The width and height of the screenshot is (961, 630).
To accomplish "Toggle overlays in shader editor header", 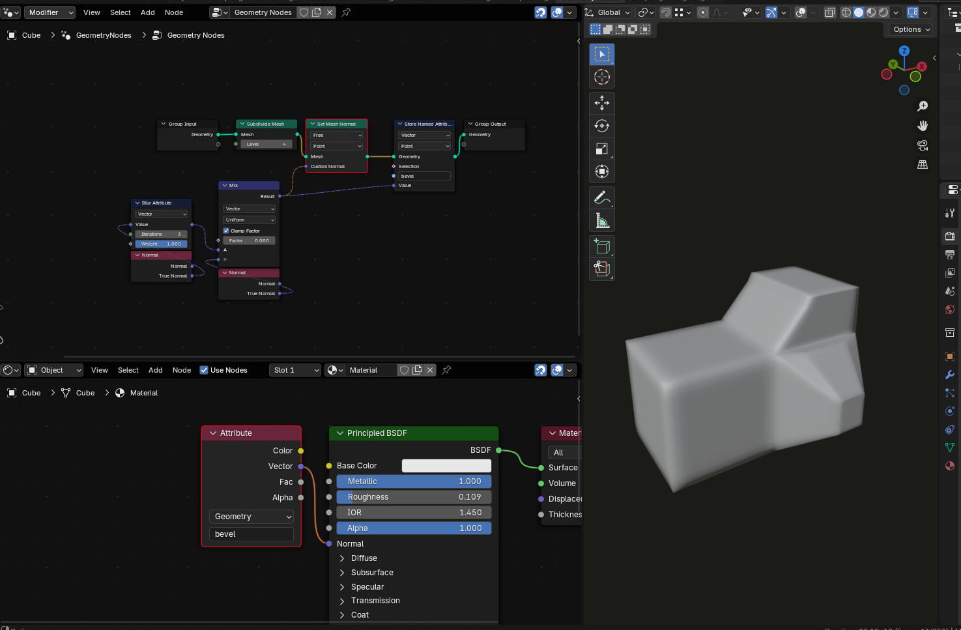I will 557,370.
